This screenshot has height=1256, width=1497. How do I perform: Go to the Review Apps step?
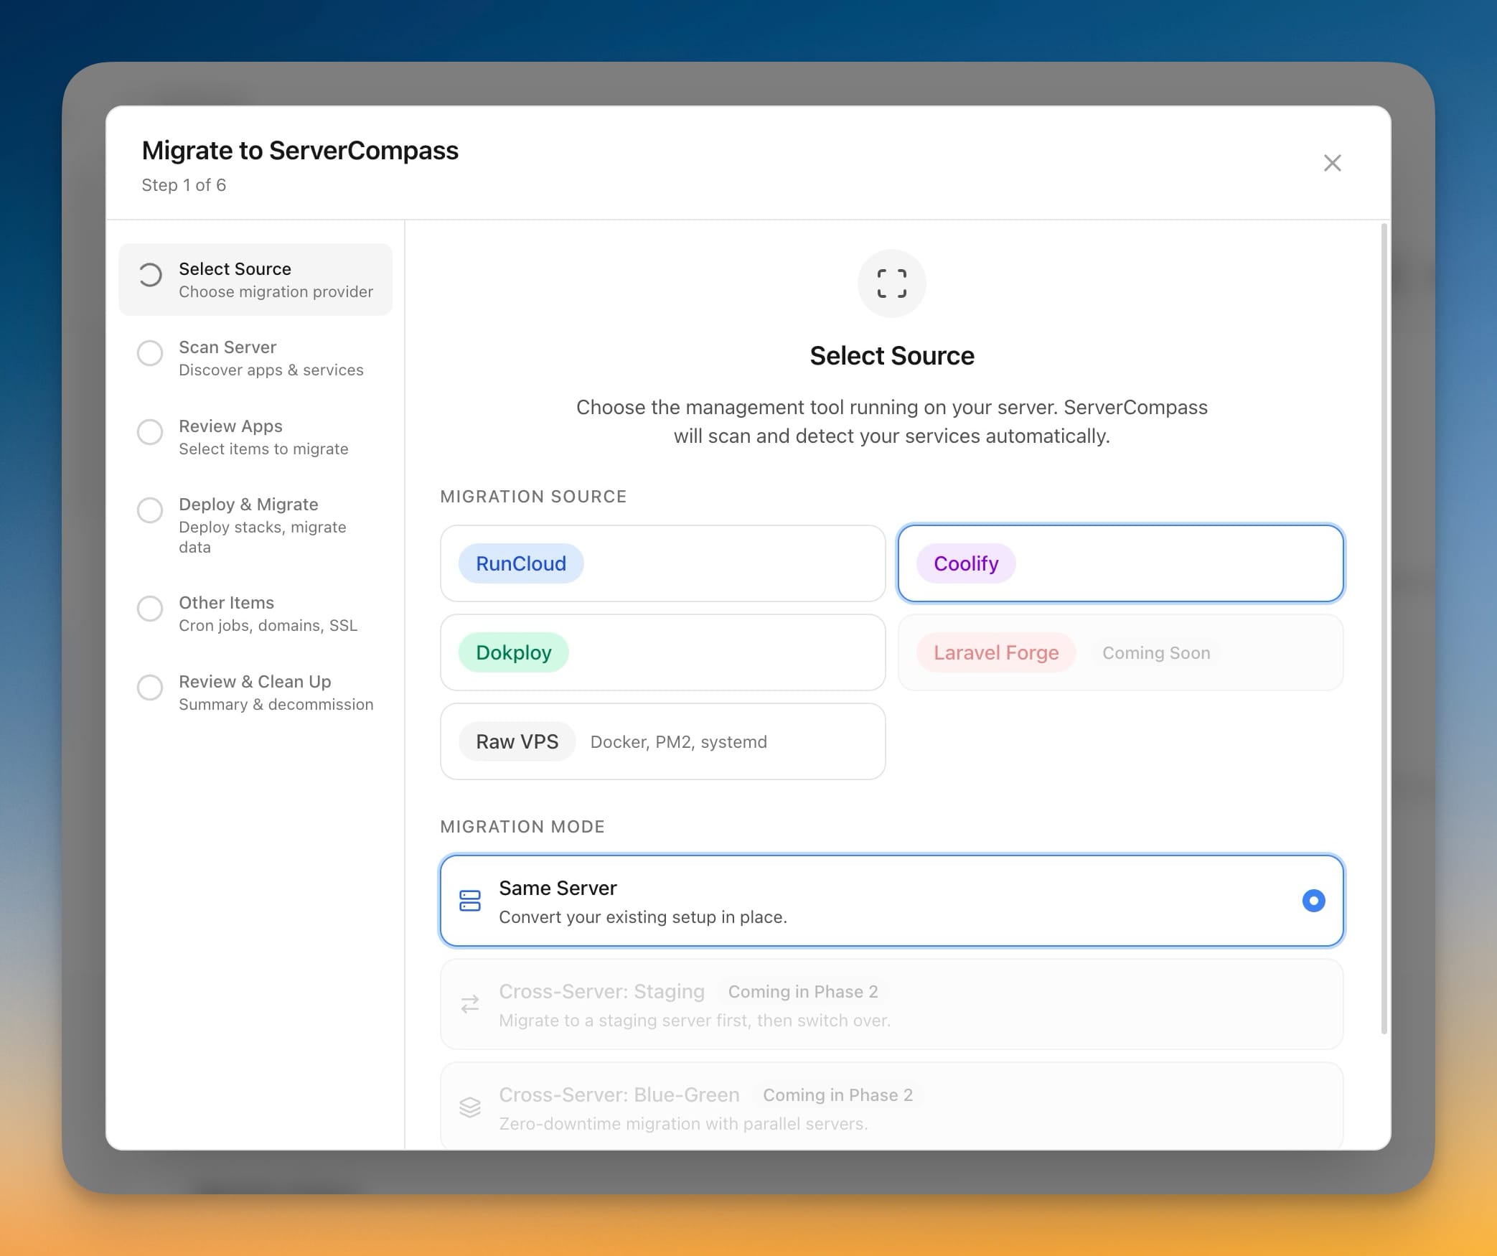(x=255, y=437)
